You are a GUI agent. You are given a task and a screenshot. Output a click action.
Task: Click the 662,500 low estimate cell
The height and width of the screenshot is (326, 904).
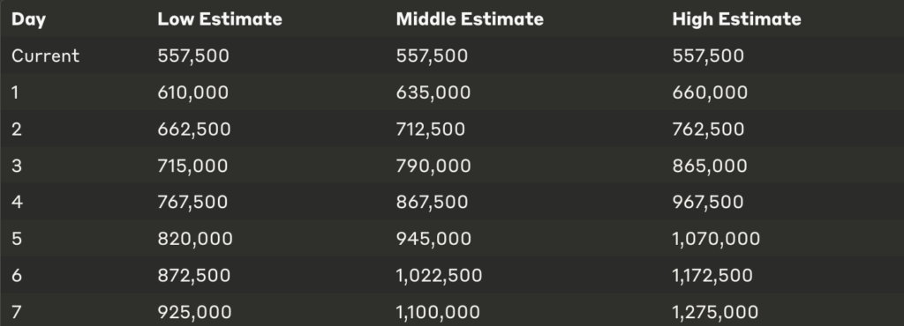coord(193,129)
